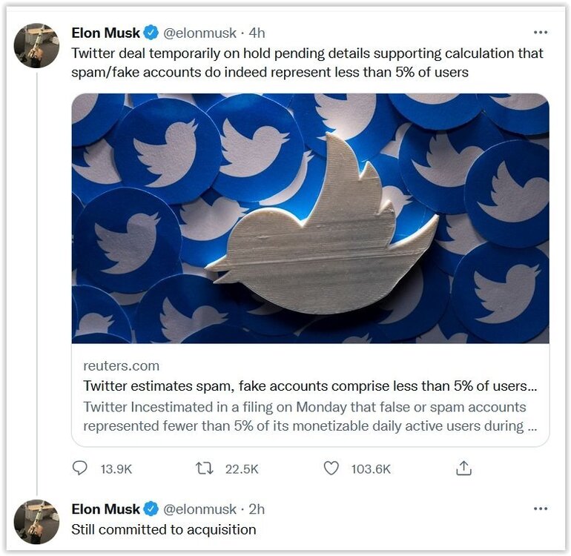Click the Elon Musk name on first tweet
Viewport: 571px width, 556px height.
pos(105,33)
